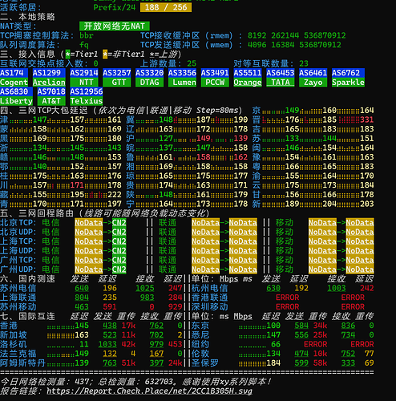Viewport: 396px width, 401px height.
Task: Select the 'AS6461' blue badge
Action: (313, 73)
